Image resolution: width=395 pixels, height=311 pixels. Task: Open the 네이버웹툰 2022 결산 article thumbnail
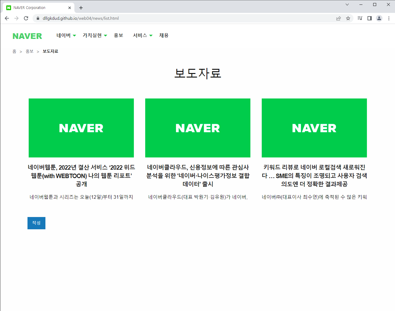click(81, 128)
